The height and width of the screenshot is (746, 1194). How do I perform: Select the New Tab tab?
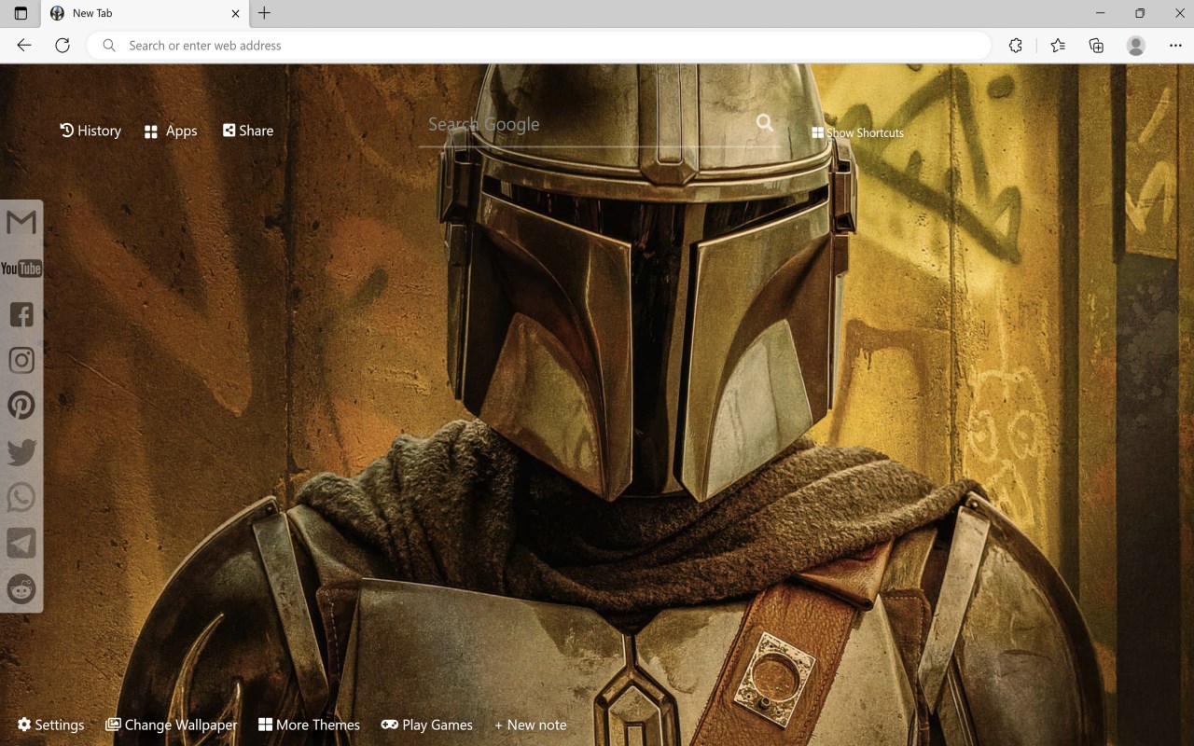coord(145,13)
